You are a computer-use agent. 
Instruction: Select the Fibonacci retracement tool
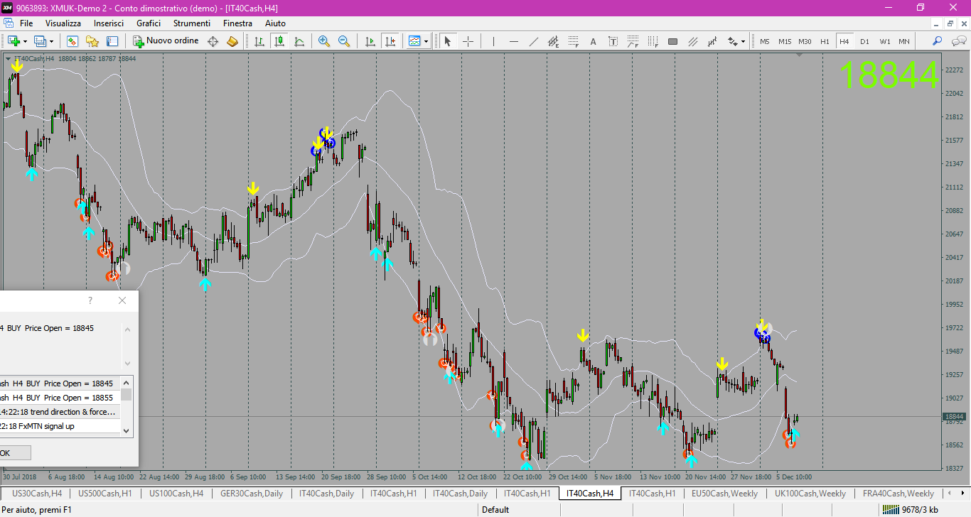[574, 41]
